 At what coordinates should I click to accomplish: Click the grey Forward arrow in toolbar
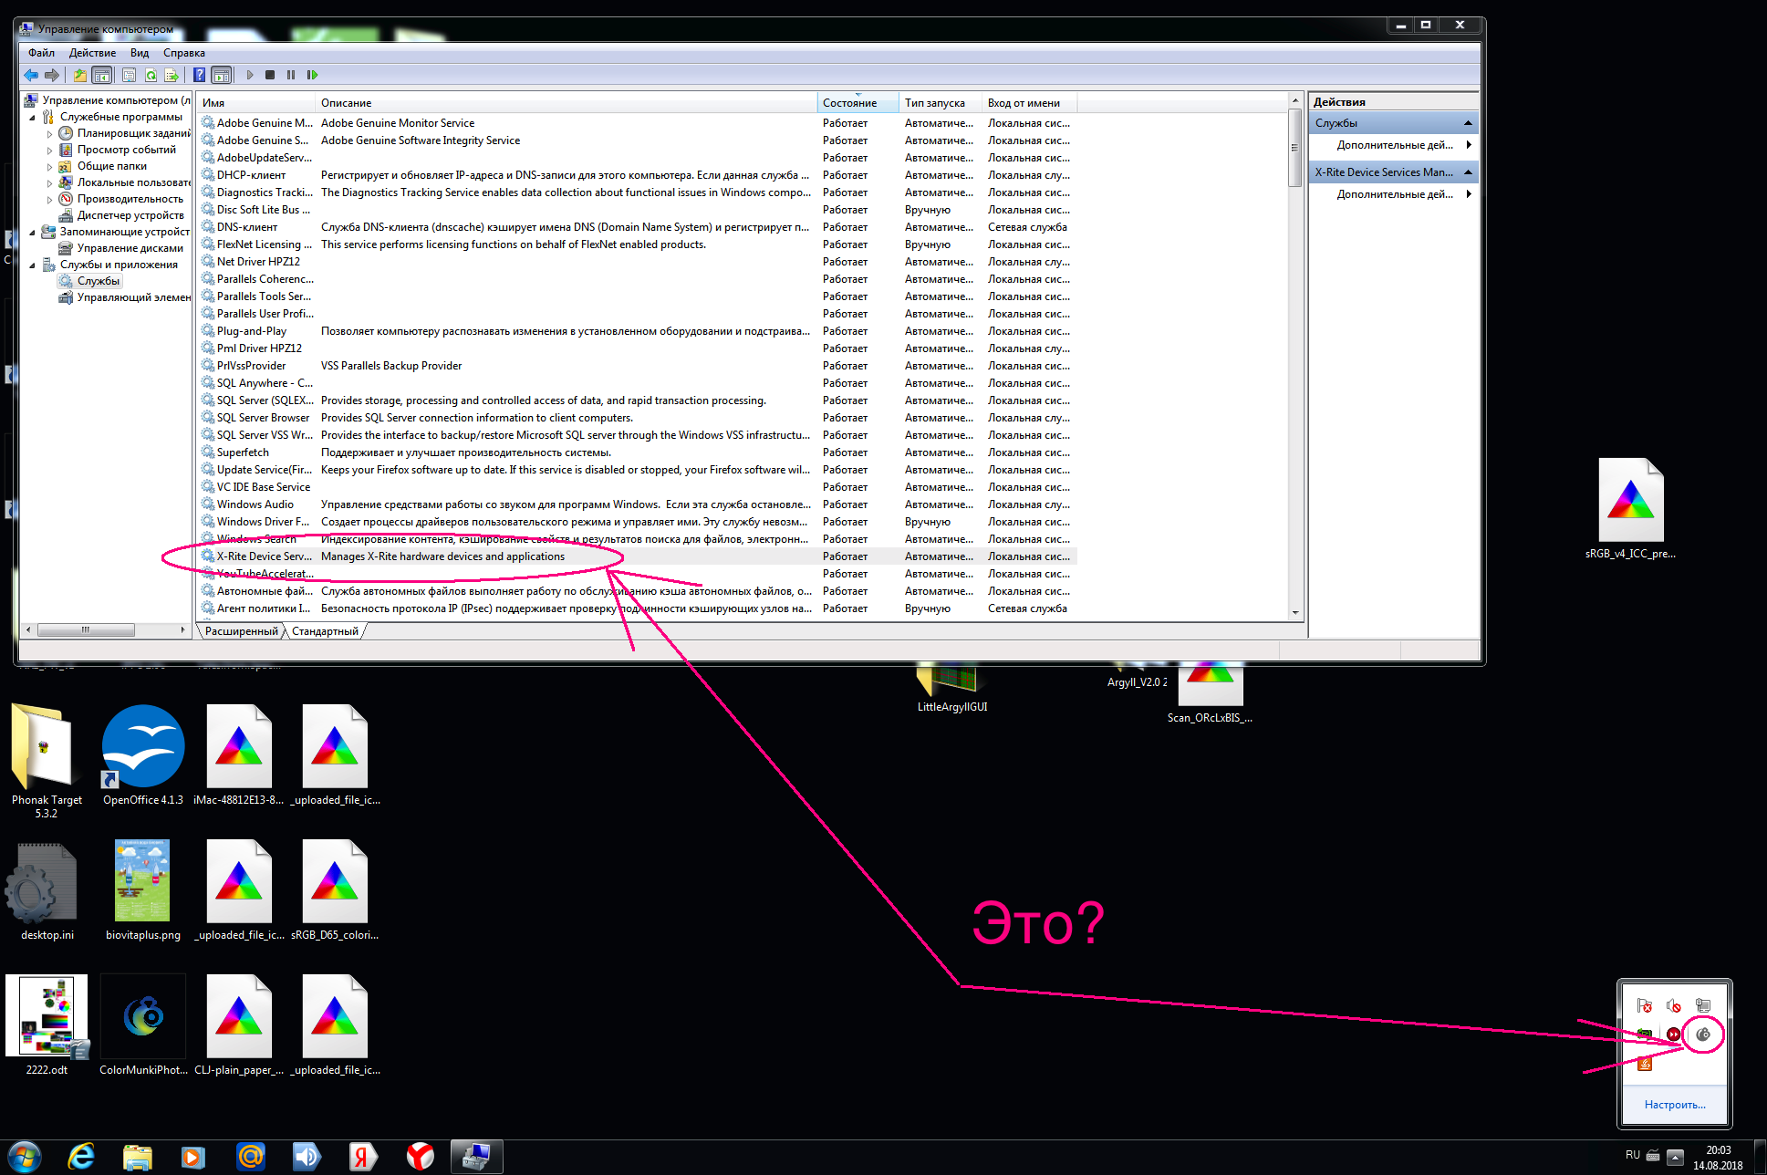[x=52, y=75]
